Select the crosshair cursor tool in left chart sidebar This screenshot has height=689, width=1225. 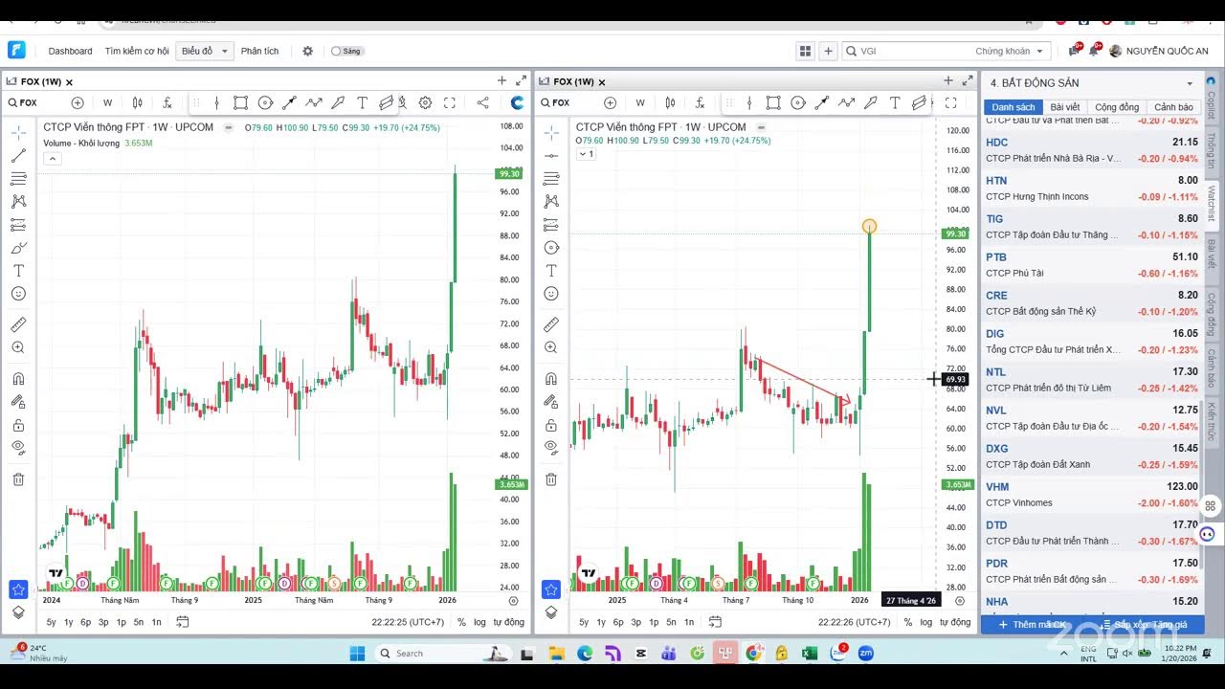click(18, 132)
